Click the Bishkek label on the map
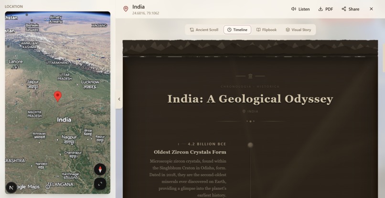Screen dimensions: 385x198 pyautogui.click(x=32, y=28)
